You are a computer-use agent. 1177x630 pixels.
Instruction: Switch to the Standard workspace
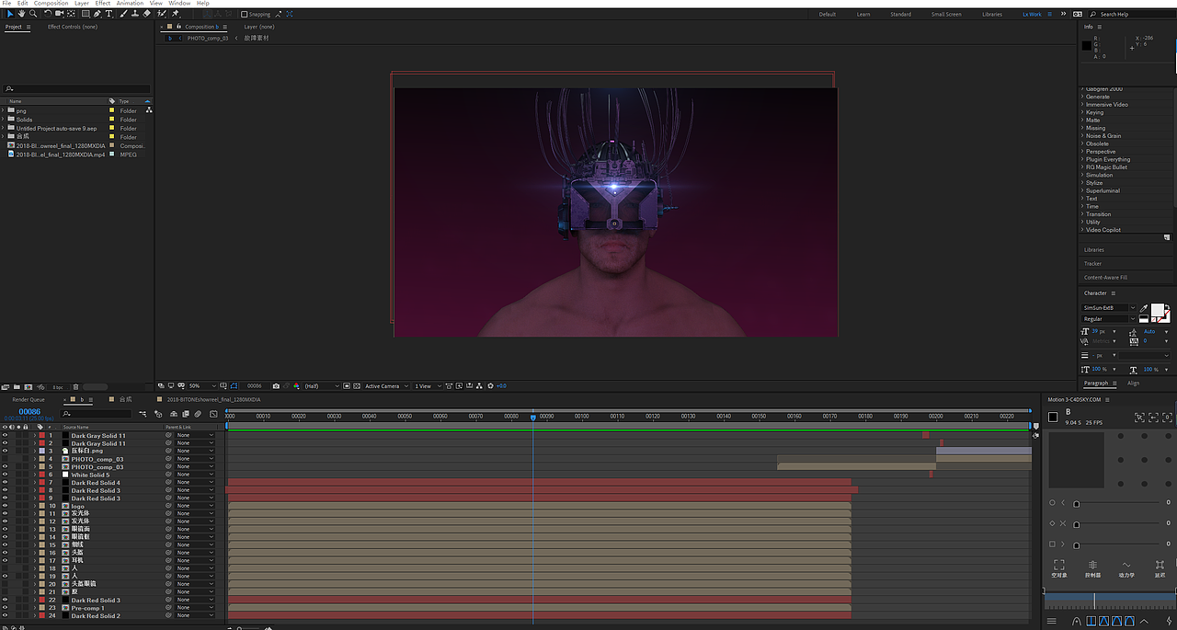[x=900, y=14]
